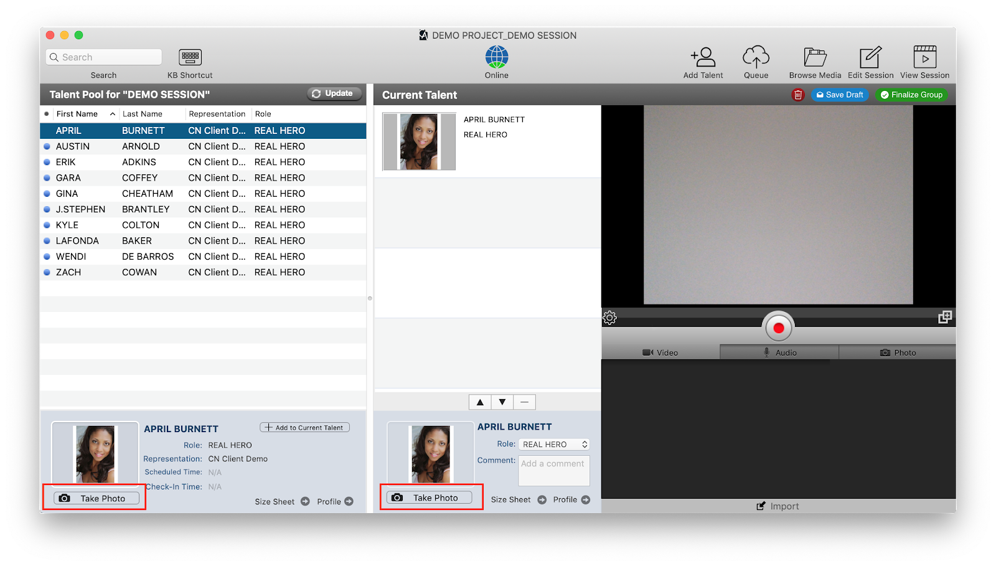Open Browse Media folder icon
Image resolution: width=996 pixels, height=566 pixels.
coord(814,57)
